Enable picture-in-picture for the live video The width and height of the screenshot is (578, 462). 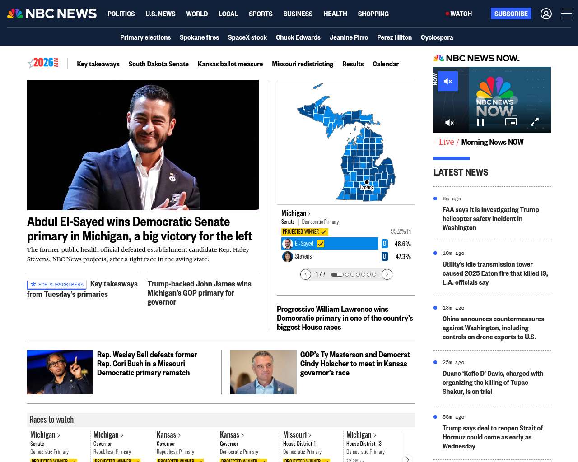point(511,122)
